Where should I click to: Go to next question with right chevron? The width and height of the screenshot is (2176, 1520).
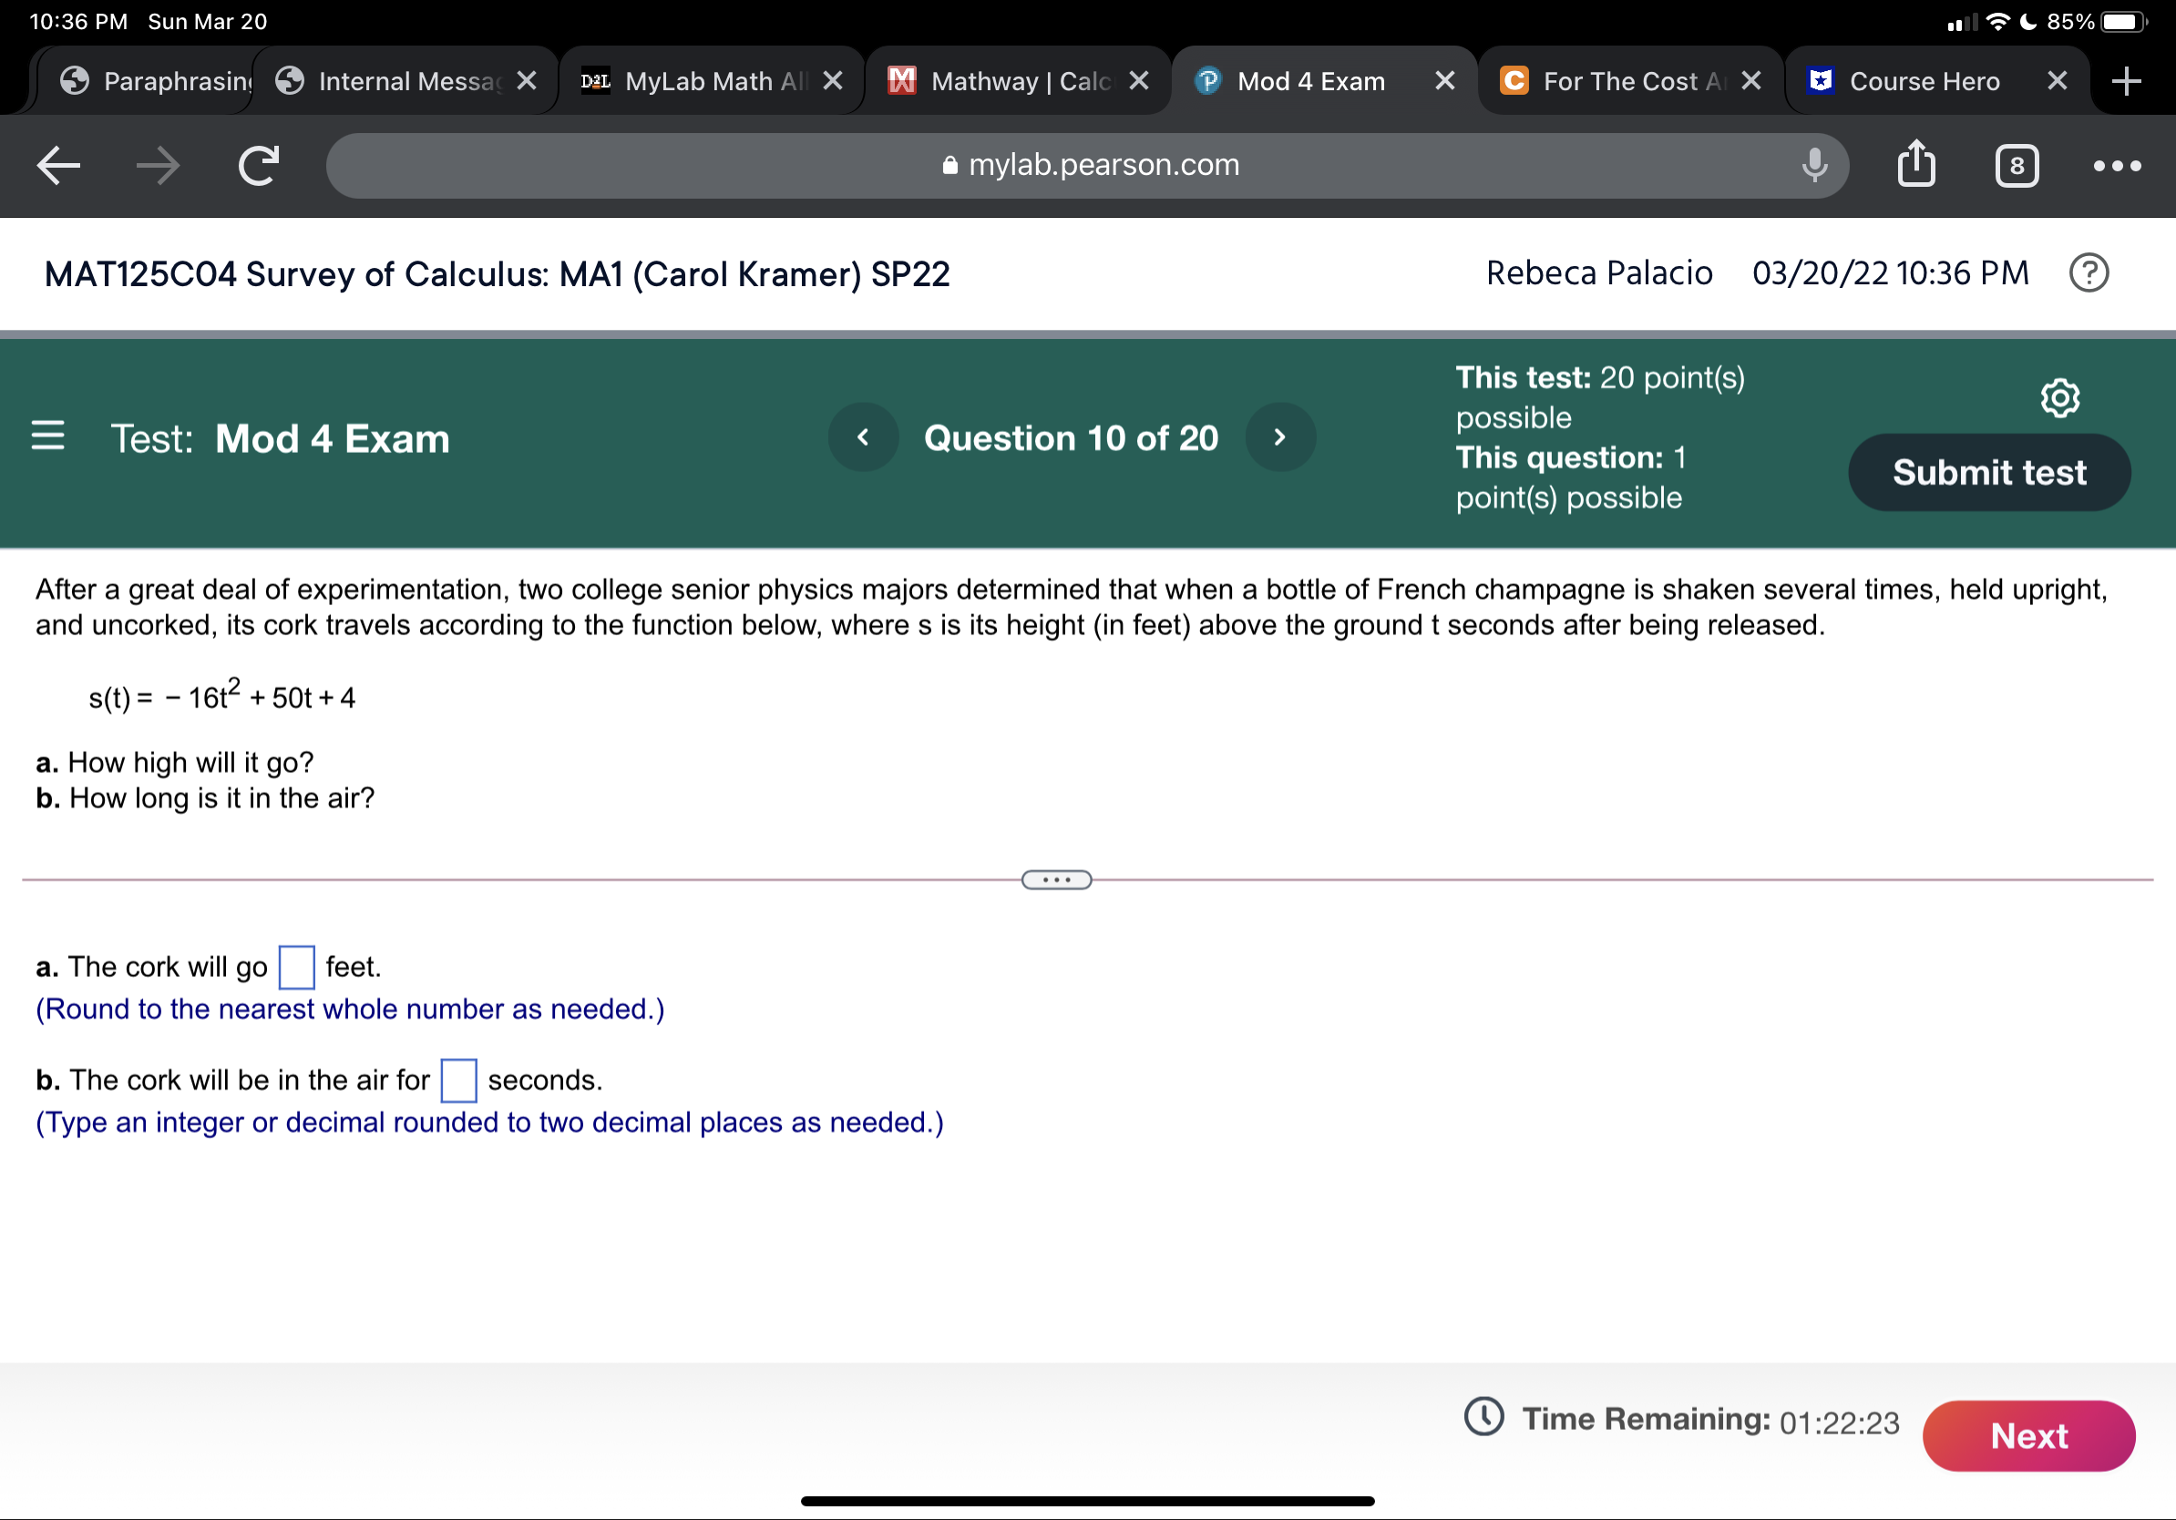[1280, 436]
